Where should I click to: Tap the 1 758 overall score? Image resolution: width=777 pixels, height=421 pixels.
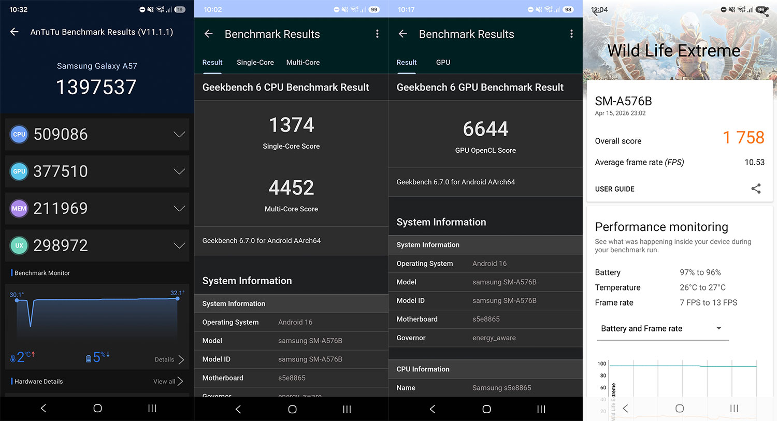click(x=743, y=138)
